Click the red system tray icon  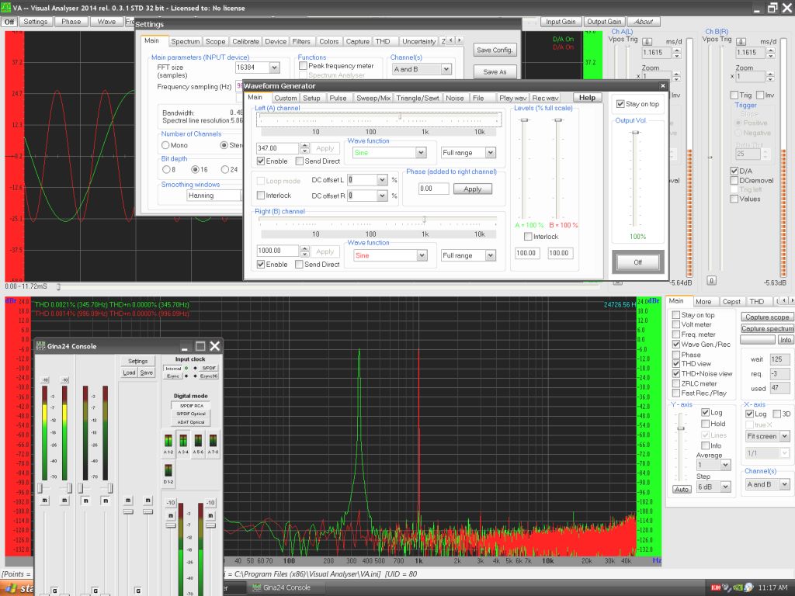tap(716, 587)
